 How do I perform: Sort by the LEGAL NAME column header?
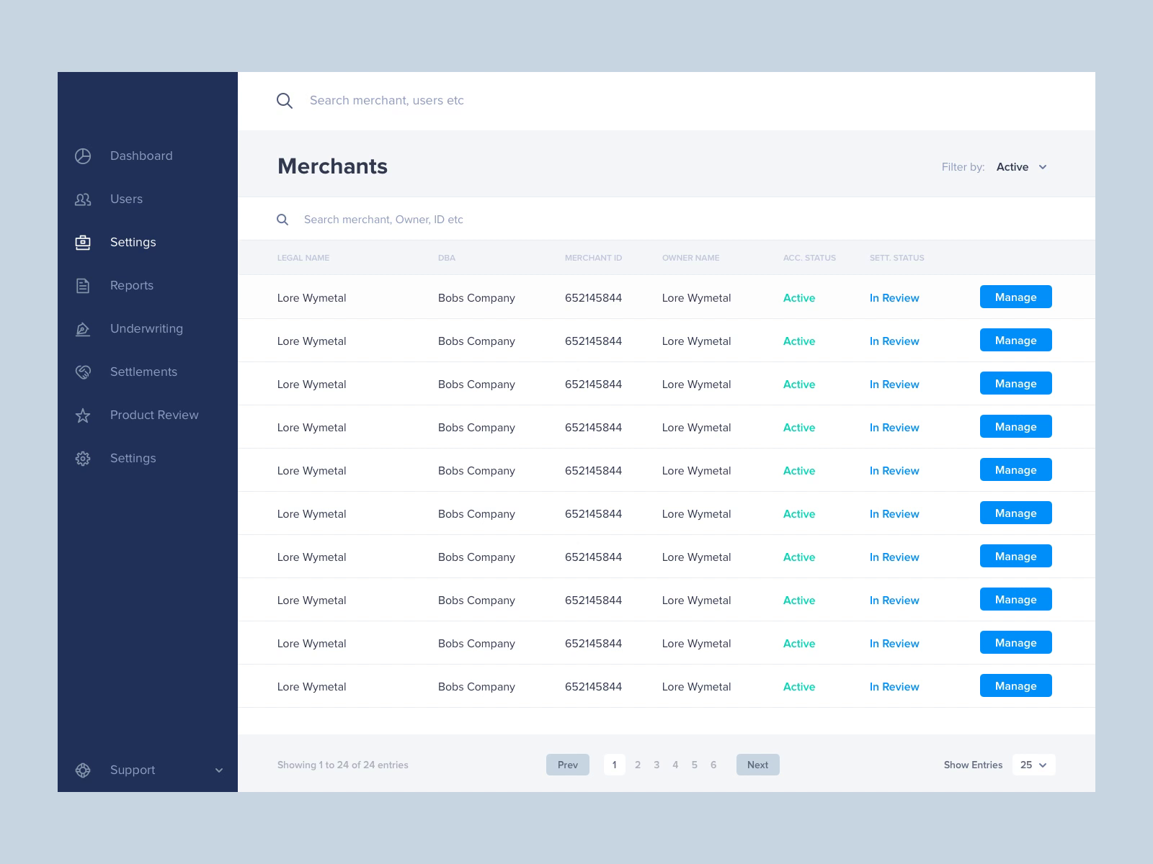pos(303,258)
